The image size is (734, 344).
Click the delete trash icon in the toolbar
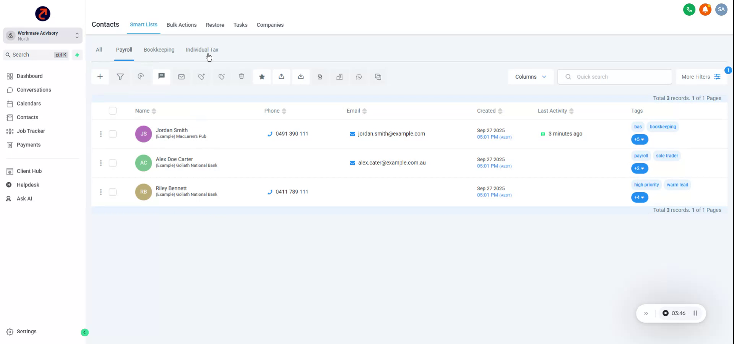tap(241, 76)
